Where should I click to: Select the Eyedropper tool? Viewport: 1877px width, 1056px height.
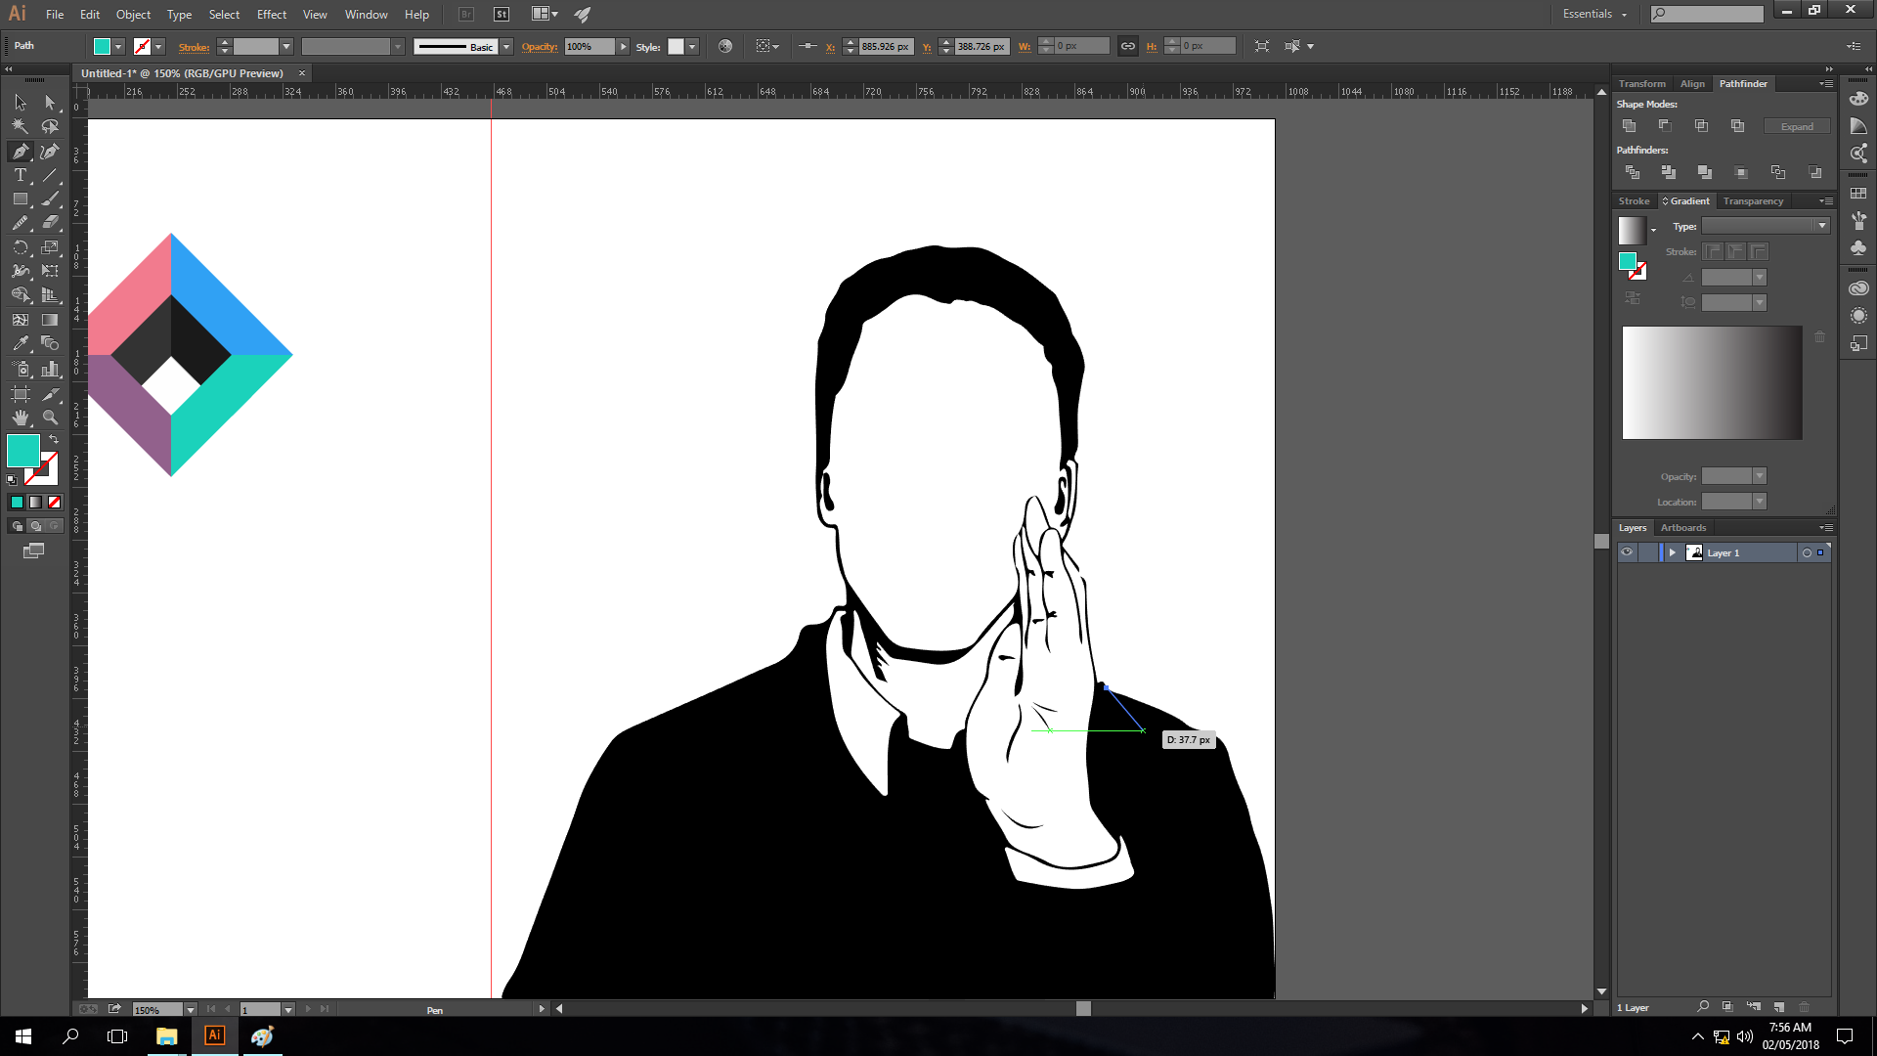pyautogui.click(x=21, y=343)
